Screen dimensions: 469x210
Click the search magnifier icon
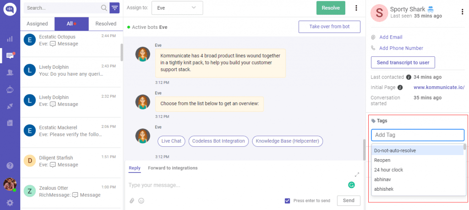pos(104,8)
